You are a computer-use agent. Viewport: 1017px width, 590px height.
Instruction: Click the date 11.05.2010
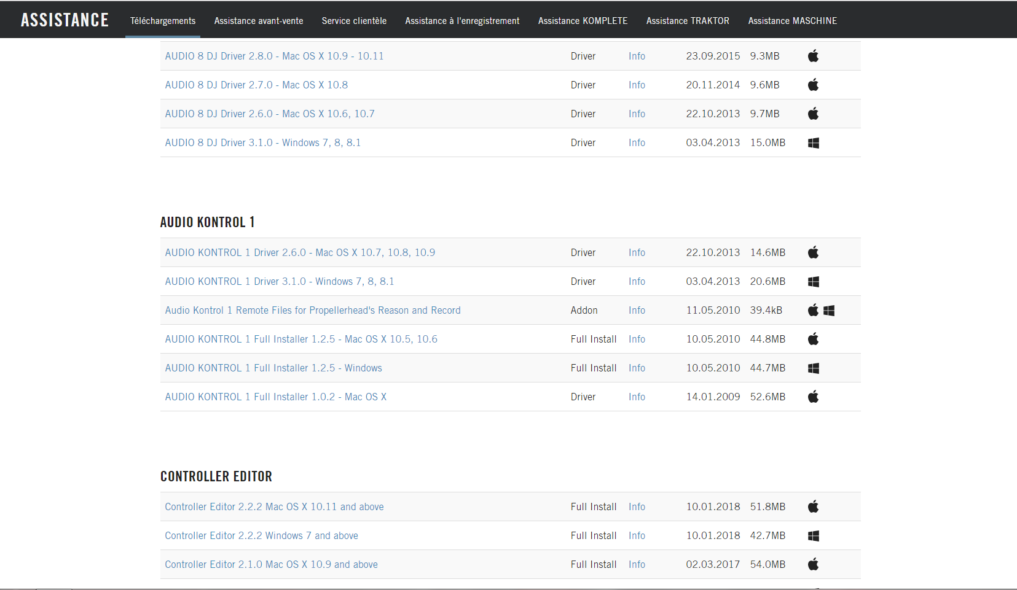[x=713, y=310]
